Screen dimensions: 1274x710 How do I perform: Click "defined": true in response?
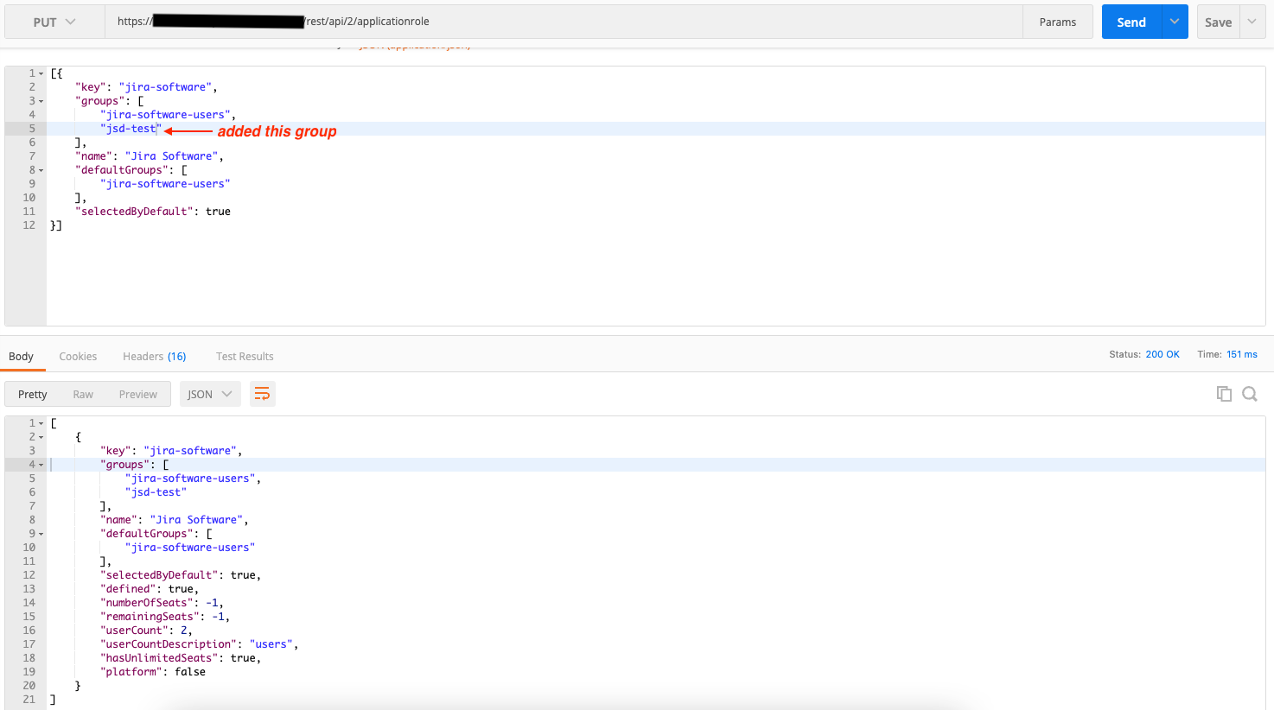pyautogui.click(x=150, y=589)
